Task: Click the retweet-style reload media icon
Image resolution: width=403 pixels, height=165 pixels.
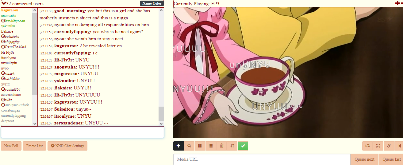Action: 367,146
